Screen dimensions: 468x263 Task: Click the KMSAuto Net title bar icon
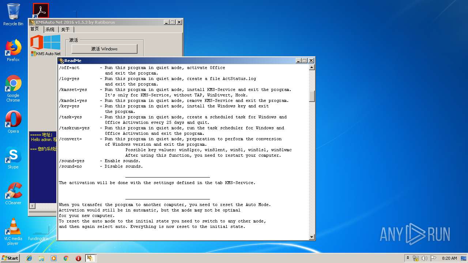point(33,22)
